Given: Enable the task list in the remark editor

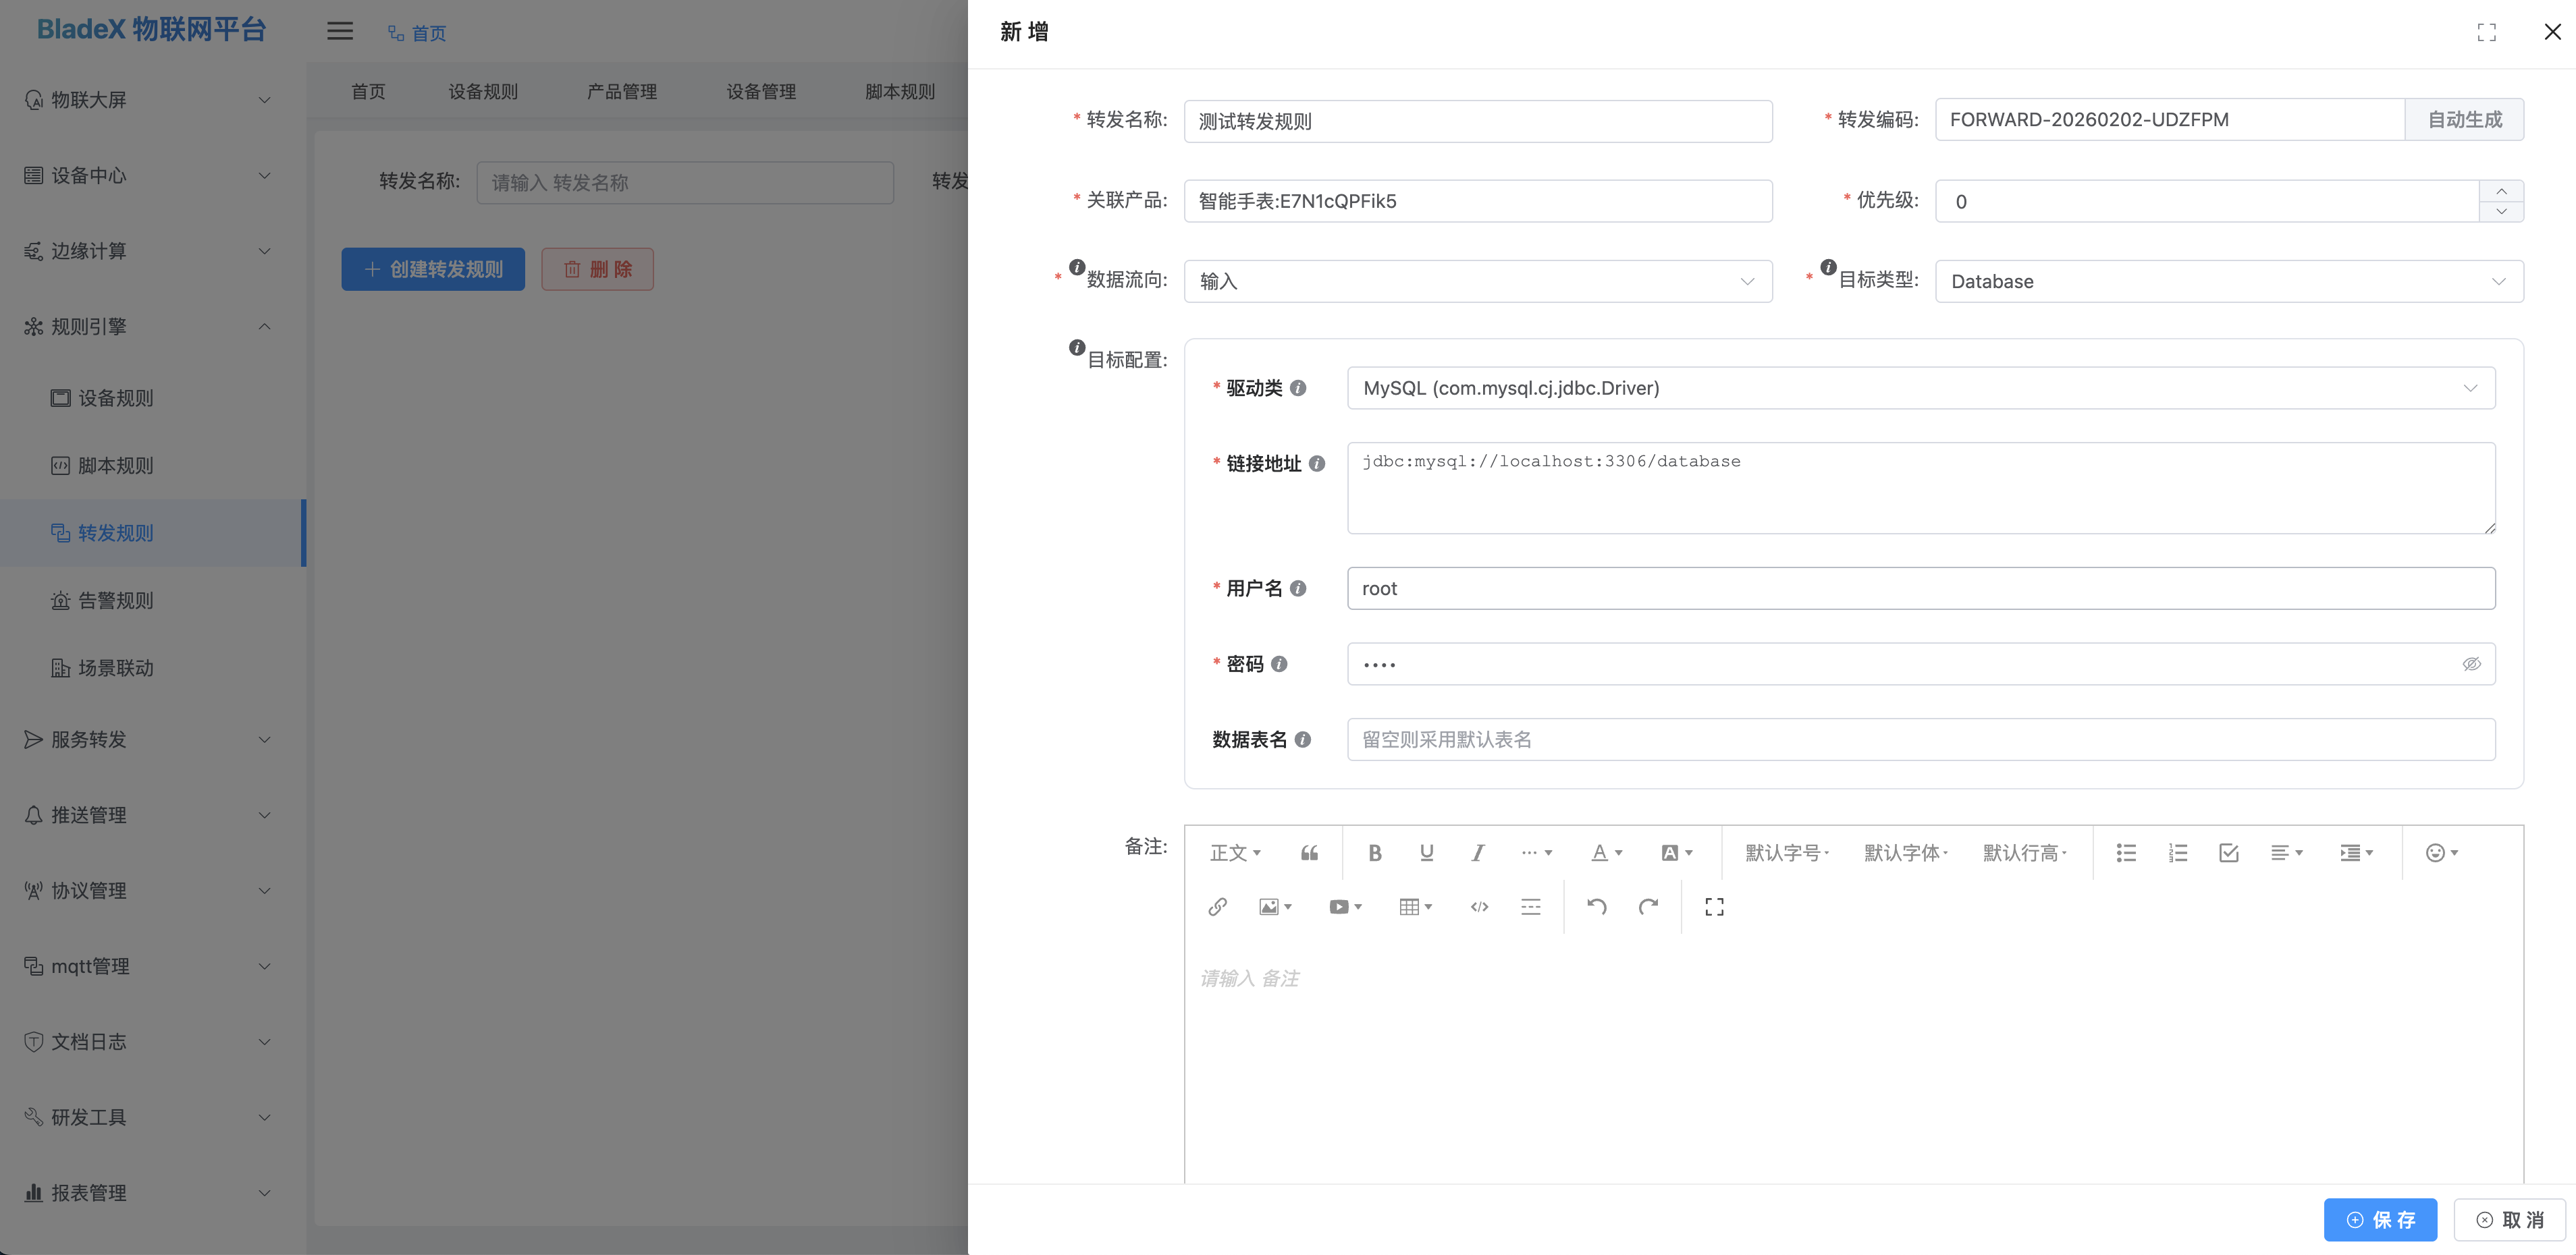Looking at the screenshot, I should 2228,852.
